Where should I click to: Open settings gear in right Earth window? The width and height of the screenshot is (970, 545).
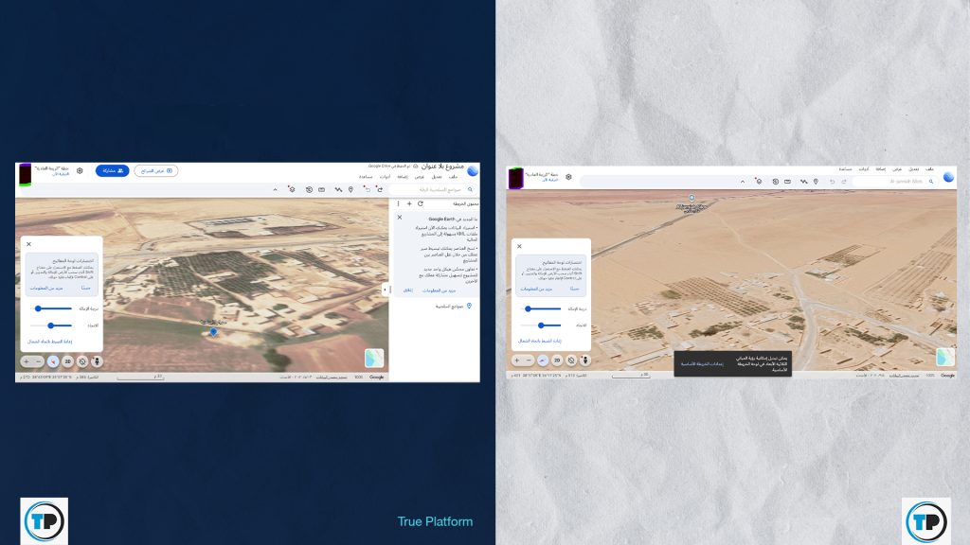coord(568,177)
